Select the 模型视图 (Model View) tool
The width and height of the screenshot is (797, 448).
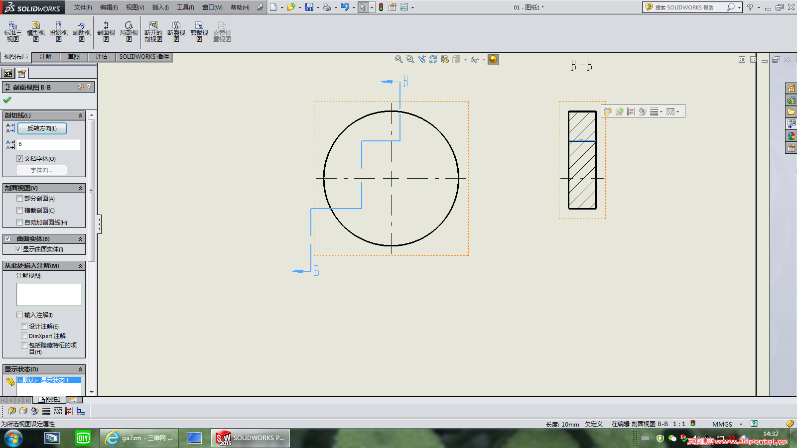click(x=36, y=32)
